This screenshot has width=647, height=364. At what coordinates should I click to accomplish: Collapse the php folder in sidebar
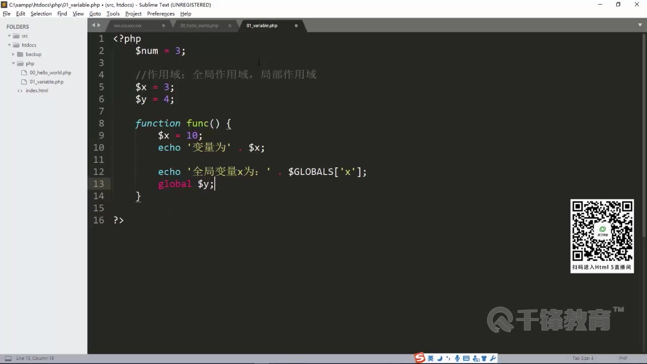(13, 63)
